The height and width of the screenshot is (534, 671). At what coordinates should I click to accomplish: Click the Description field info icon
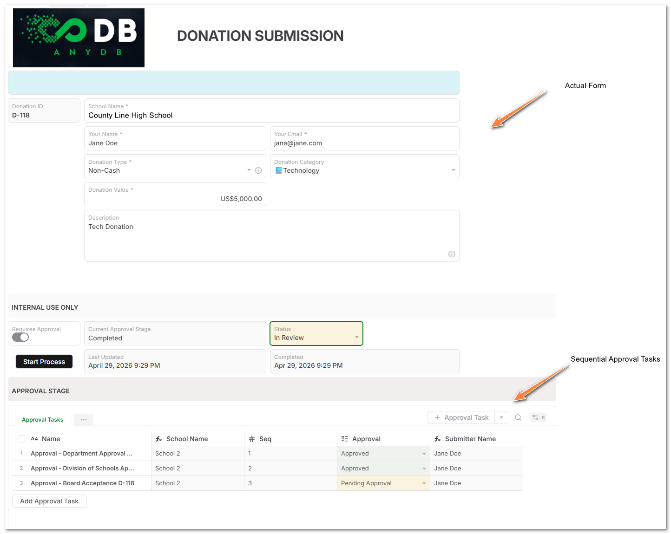451,254
